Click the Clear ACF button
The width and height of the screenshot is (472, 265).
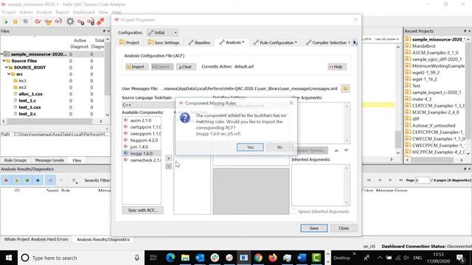[x=186, y=67]
